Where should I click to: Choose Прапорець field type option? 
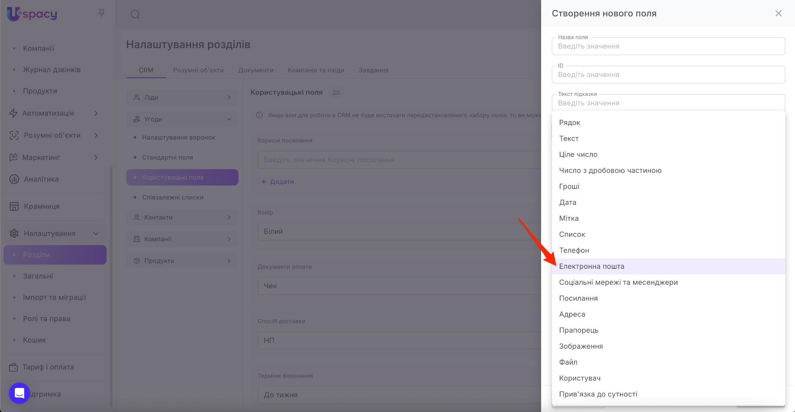pyautogui.click(x=578, y=330)
